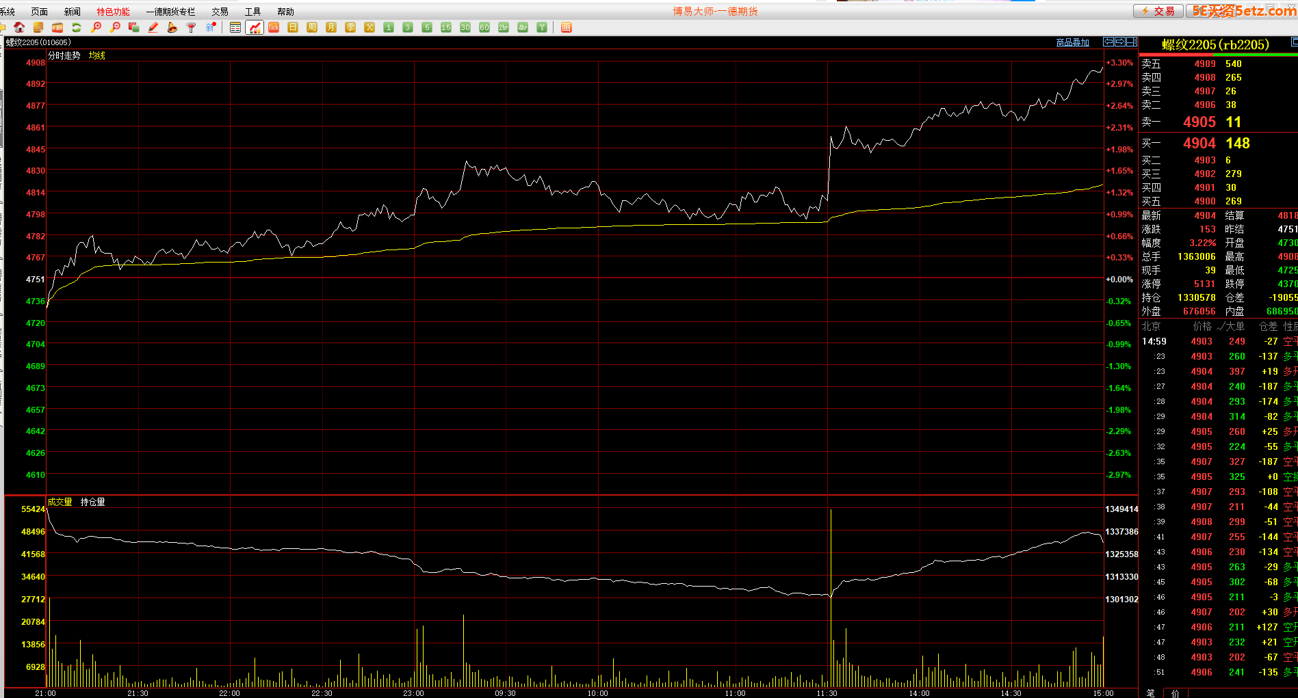Screen dimensions: 1298x698
Task: Click the Tick chart icon
Action: point(274,27)
